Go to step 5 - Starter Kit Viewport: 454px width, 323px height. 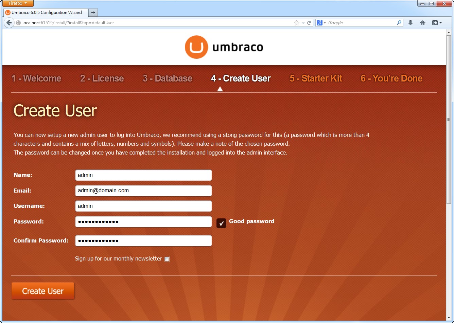tap(316, 78)
